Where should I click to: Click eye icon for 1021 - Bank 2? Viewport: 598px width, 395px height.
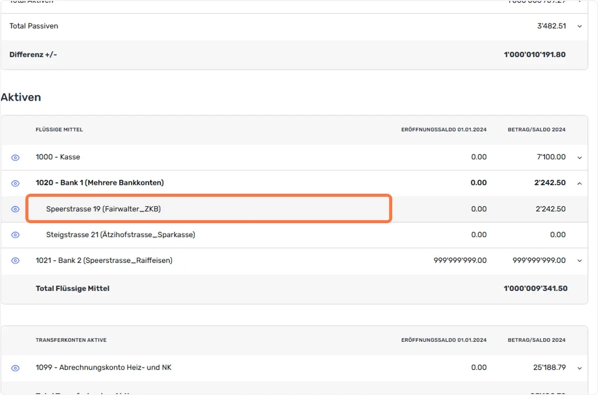click(15, 261)
